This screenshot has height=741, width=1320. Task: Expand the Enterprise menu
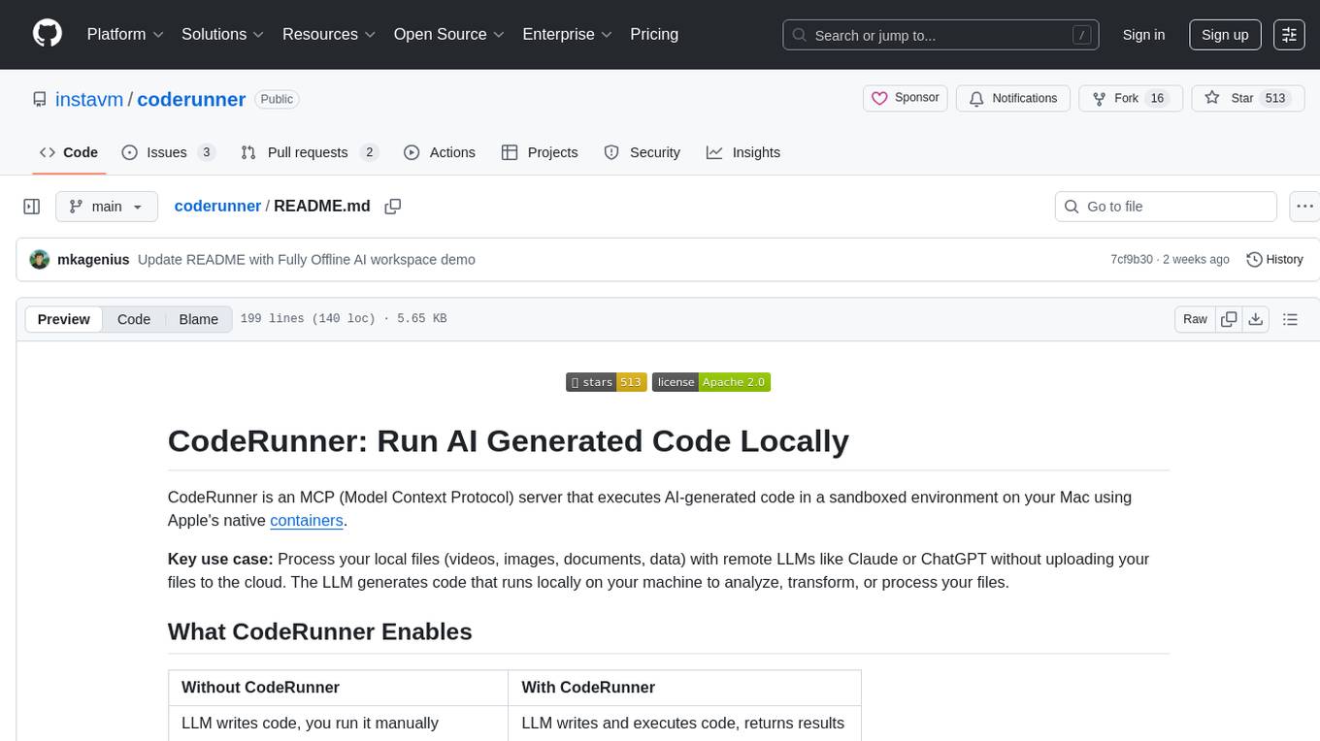pyautogui.click(x=568, y=34)
